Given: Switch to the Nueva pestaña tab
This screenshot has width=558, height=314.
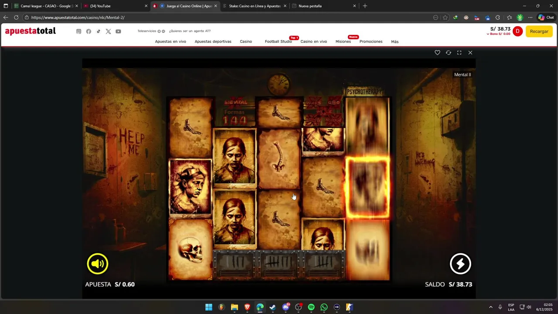Looking at the screenshot, I should [x=323, y=6].
